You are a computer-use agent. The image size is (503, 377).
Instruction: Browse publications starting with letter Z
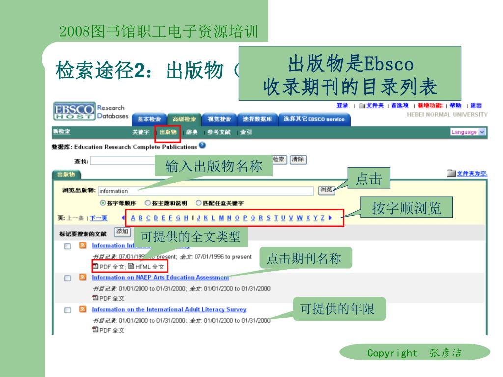[x=322, y=218]
